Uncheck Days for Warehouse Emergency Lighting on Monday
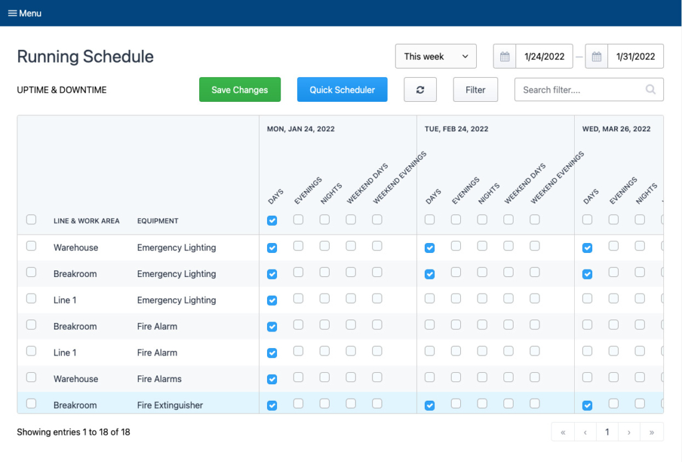This screenshot has height=462, width=682. pyautogui.click(x=272, y=247)
